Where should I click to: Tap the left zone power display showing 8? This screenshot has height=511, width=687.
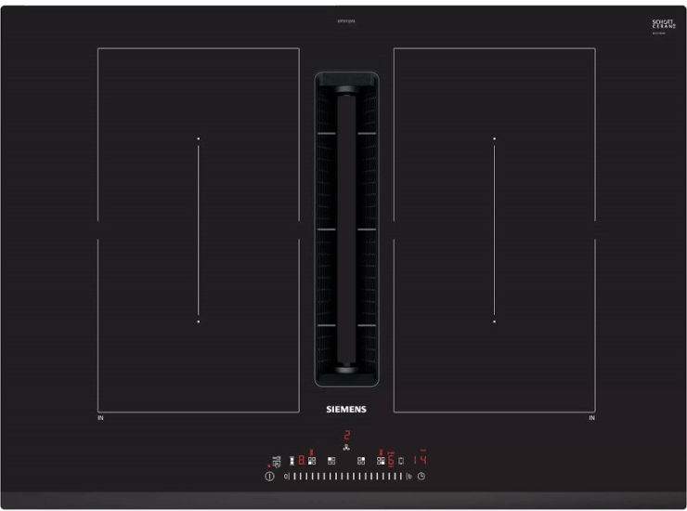tap(302, 460)
